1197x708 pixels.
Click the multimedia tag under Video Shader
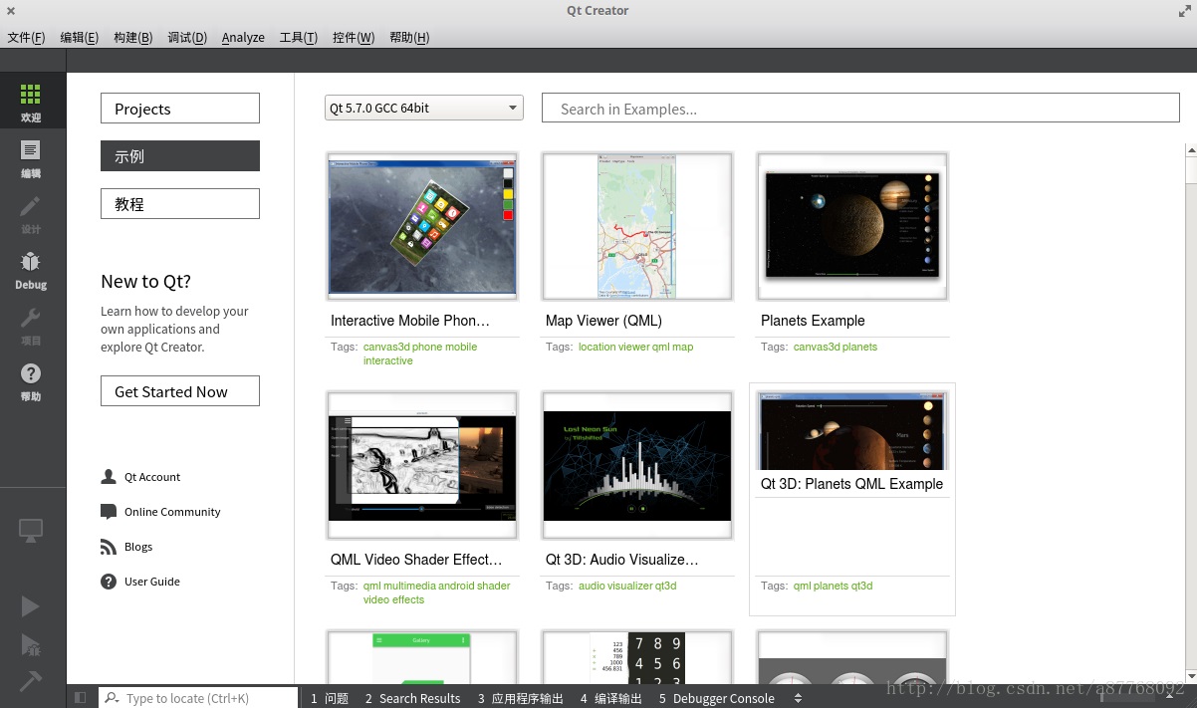[409, 586]
